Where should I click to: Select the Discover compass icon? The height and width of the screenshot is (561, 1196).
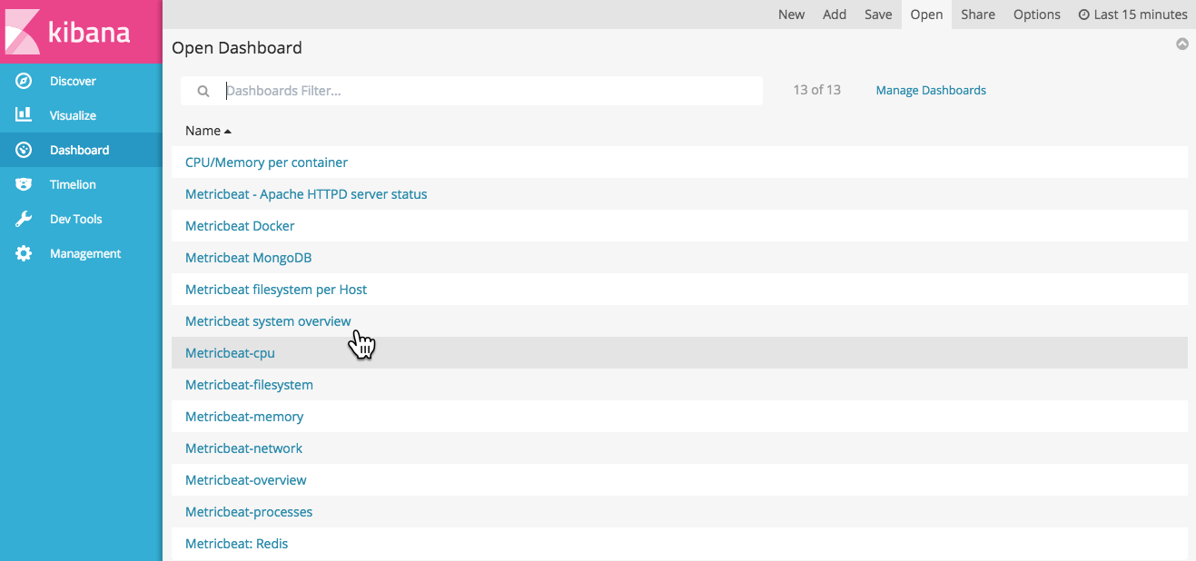click(23, 81)
